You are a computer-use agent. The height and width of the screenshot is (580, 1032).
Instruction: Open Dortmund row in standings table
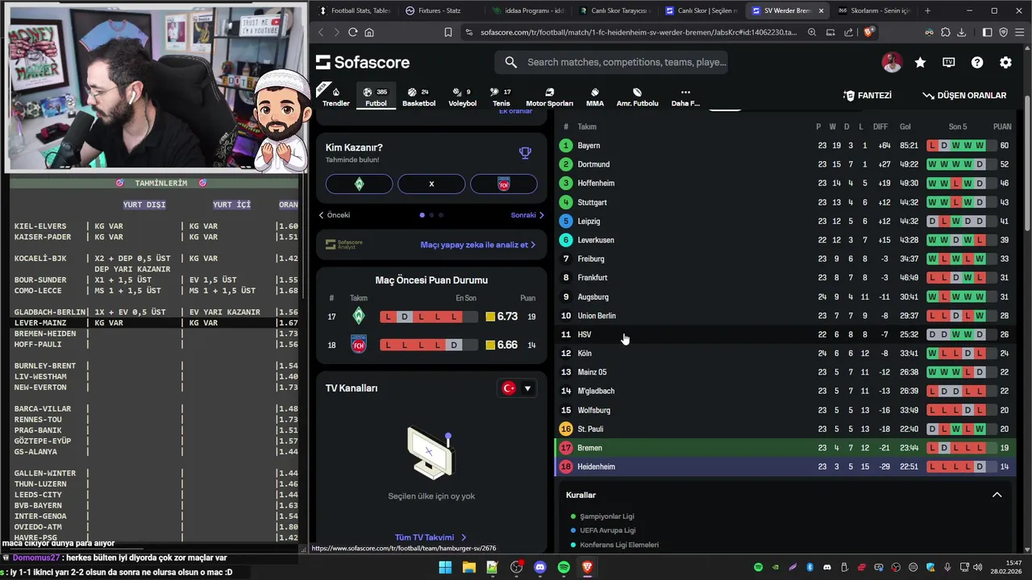click(786, 164)
